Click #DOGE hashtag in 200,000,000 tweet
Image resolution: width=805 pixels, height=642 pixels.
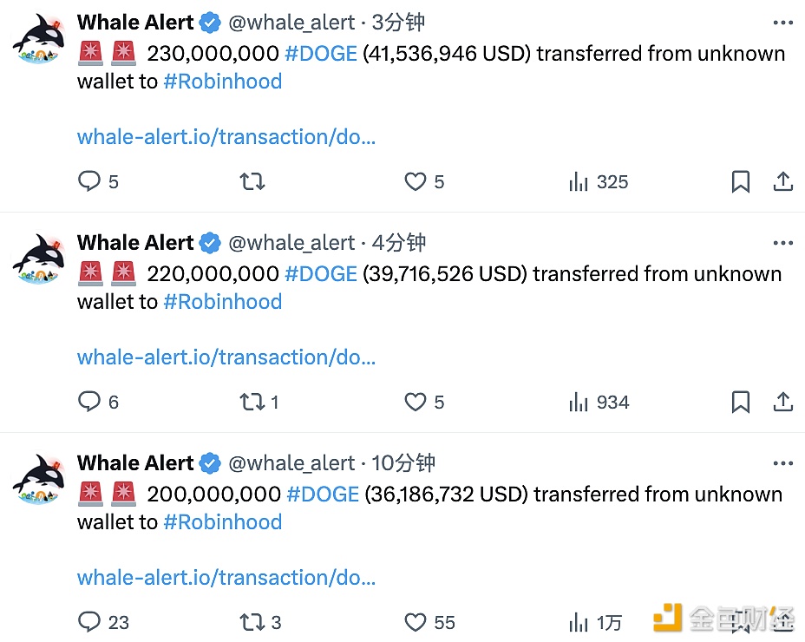point(322,495)
